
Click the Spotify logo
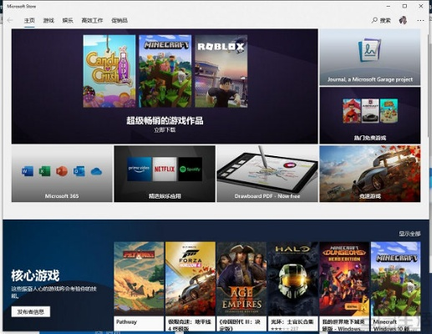pyautogui.click(x=191, y=170)
